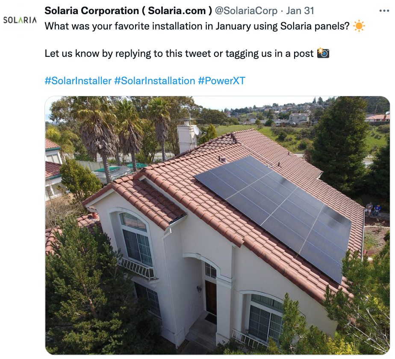The image size is (395, 359).
Task: Click the two people beside the house
Action: pos(373,209)
